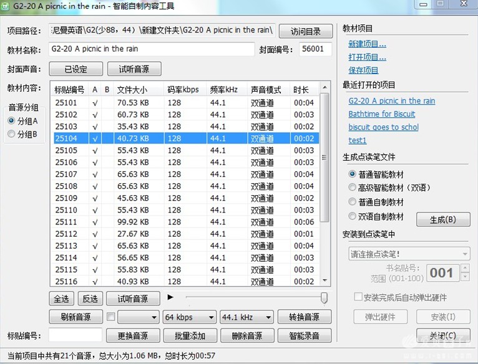
Task: Select the 分组B radio button
Action: click(11, 134)
